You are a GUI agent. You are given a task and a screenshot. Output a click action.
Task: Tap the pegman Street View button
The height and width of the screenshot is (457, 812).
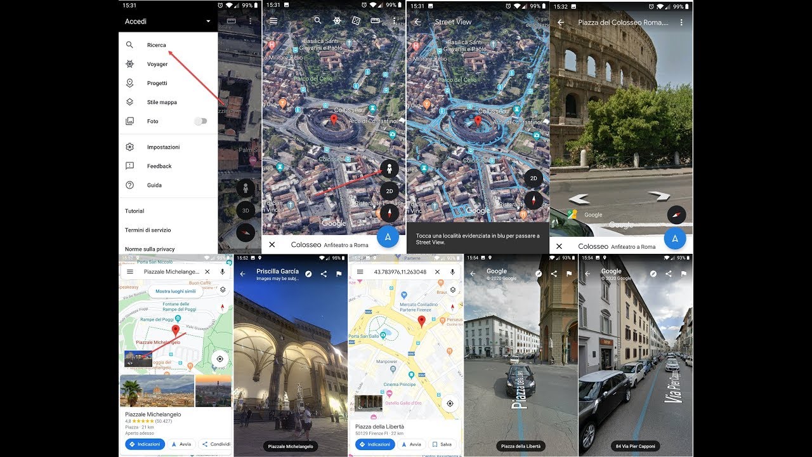(390, 169)
